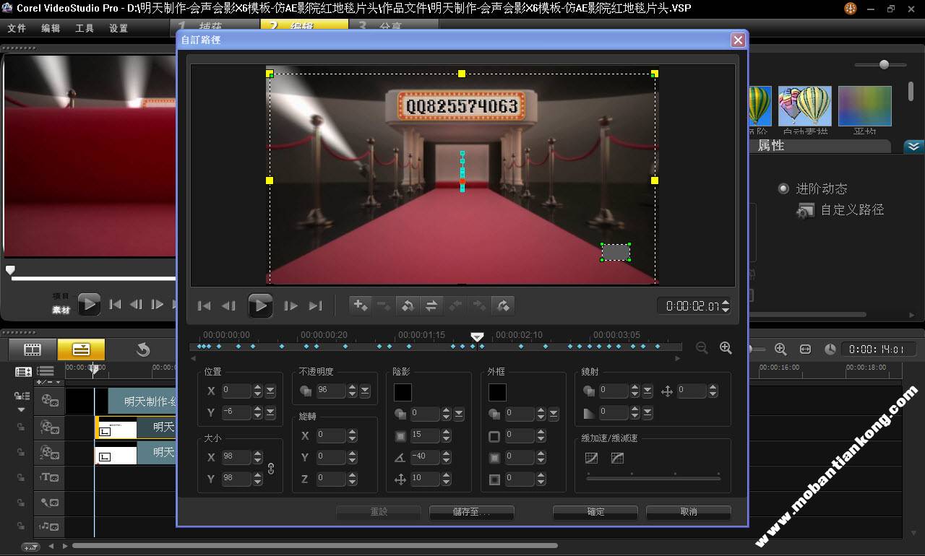925x556 pixels.
Task: Click the reverse keyframes icon
Action: [x=408, y=305]
